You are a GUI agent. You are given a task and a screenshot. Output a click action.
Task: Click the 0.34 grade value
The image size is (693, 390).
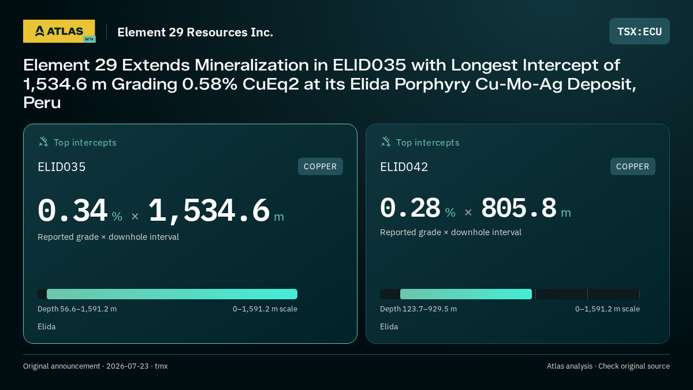point(73,211)
